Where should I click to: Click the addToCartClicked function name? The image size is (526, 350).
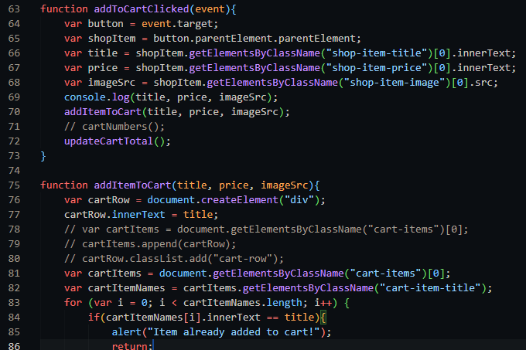tap(142, 9)
